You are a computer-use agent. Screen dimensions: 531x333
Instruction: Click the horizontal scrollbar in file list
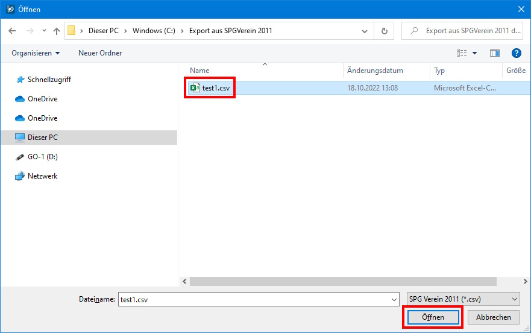pos(342,281)
